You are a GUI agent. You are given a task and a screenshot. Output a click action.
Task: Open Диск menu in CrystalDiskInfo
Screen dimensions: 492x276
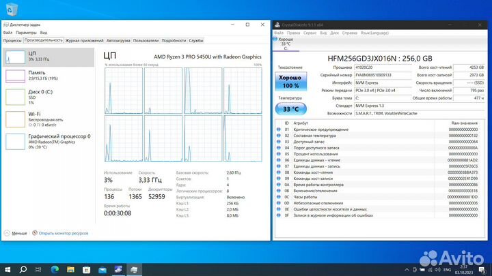334,33
